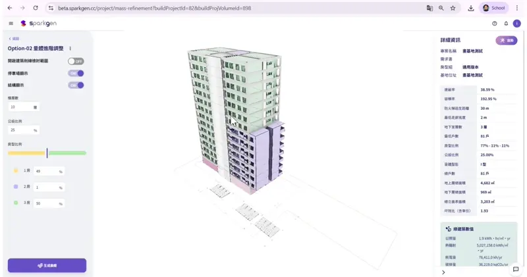This screenshot has height=277, width=527.
Task: Click the 樓層數 input field
Action: [20, 107]
